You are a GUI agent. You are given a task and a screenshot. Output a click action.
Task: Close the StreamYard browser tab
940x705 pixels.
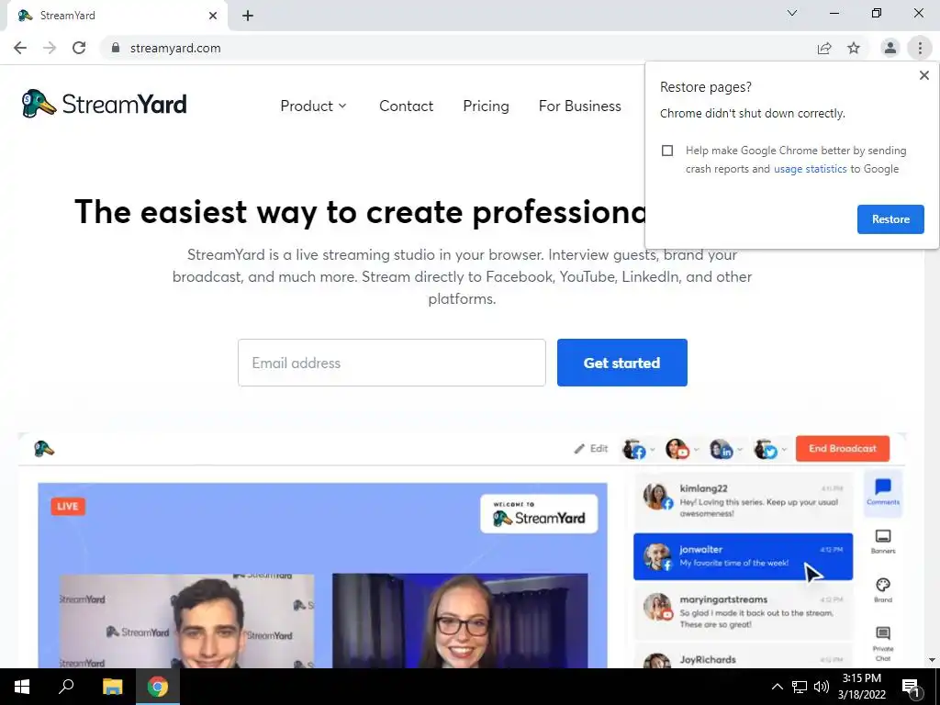pos(213,16)
